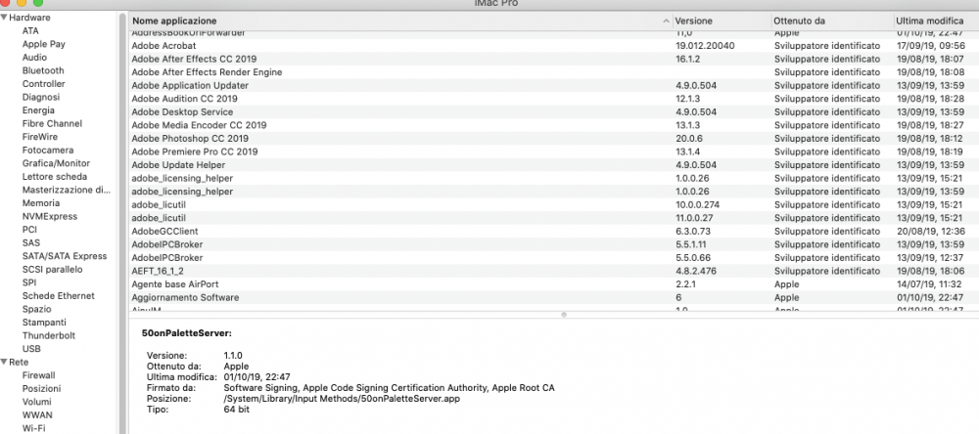Select the Aggiornamento Software row

coord(553,297)
